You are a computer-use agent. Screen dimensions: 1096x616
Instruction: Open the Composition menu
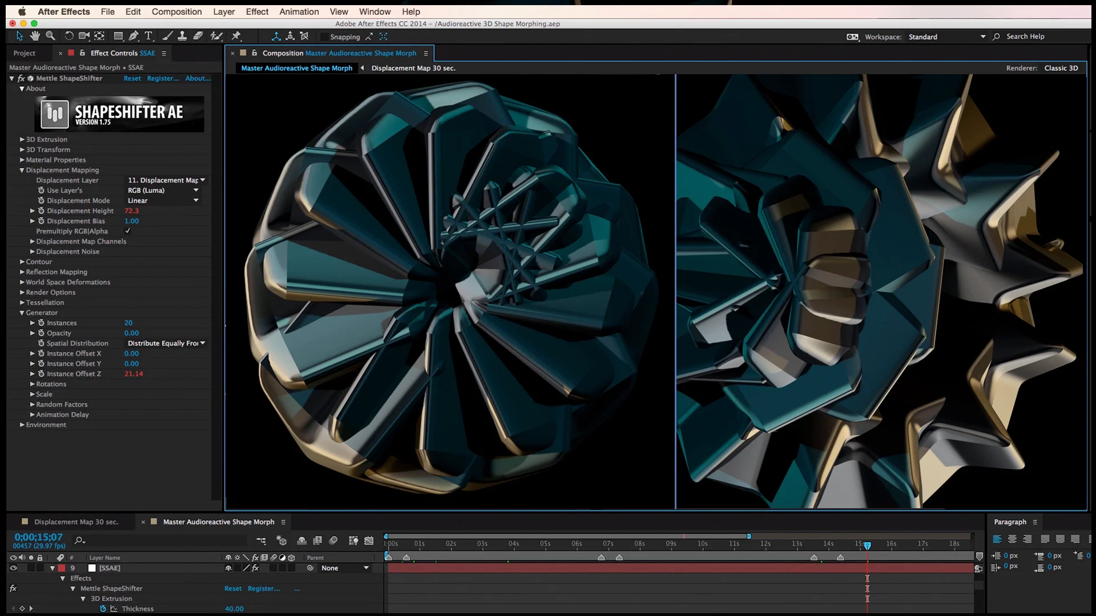coord(177,11)
